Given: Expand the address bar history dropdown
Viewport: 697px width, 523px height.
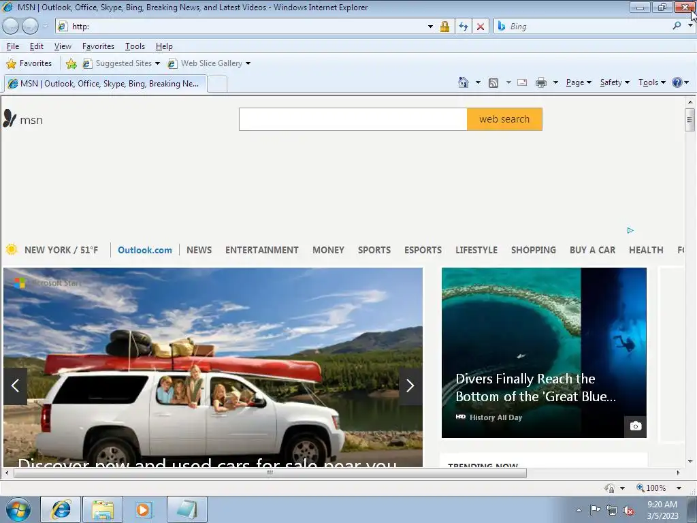Looking at the screenshot, I should point(430,27).
